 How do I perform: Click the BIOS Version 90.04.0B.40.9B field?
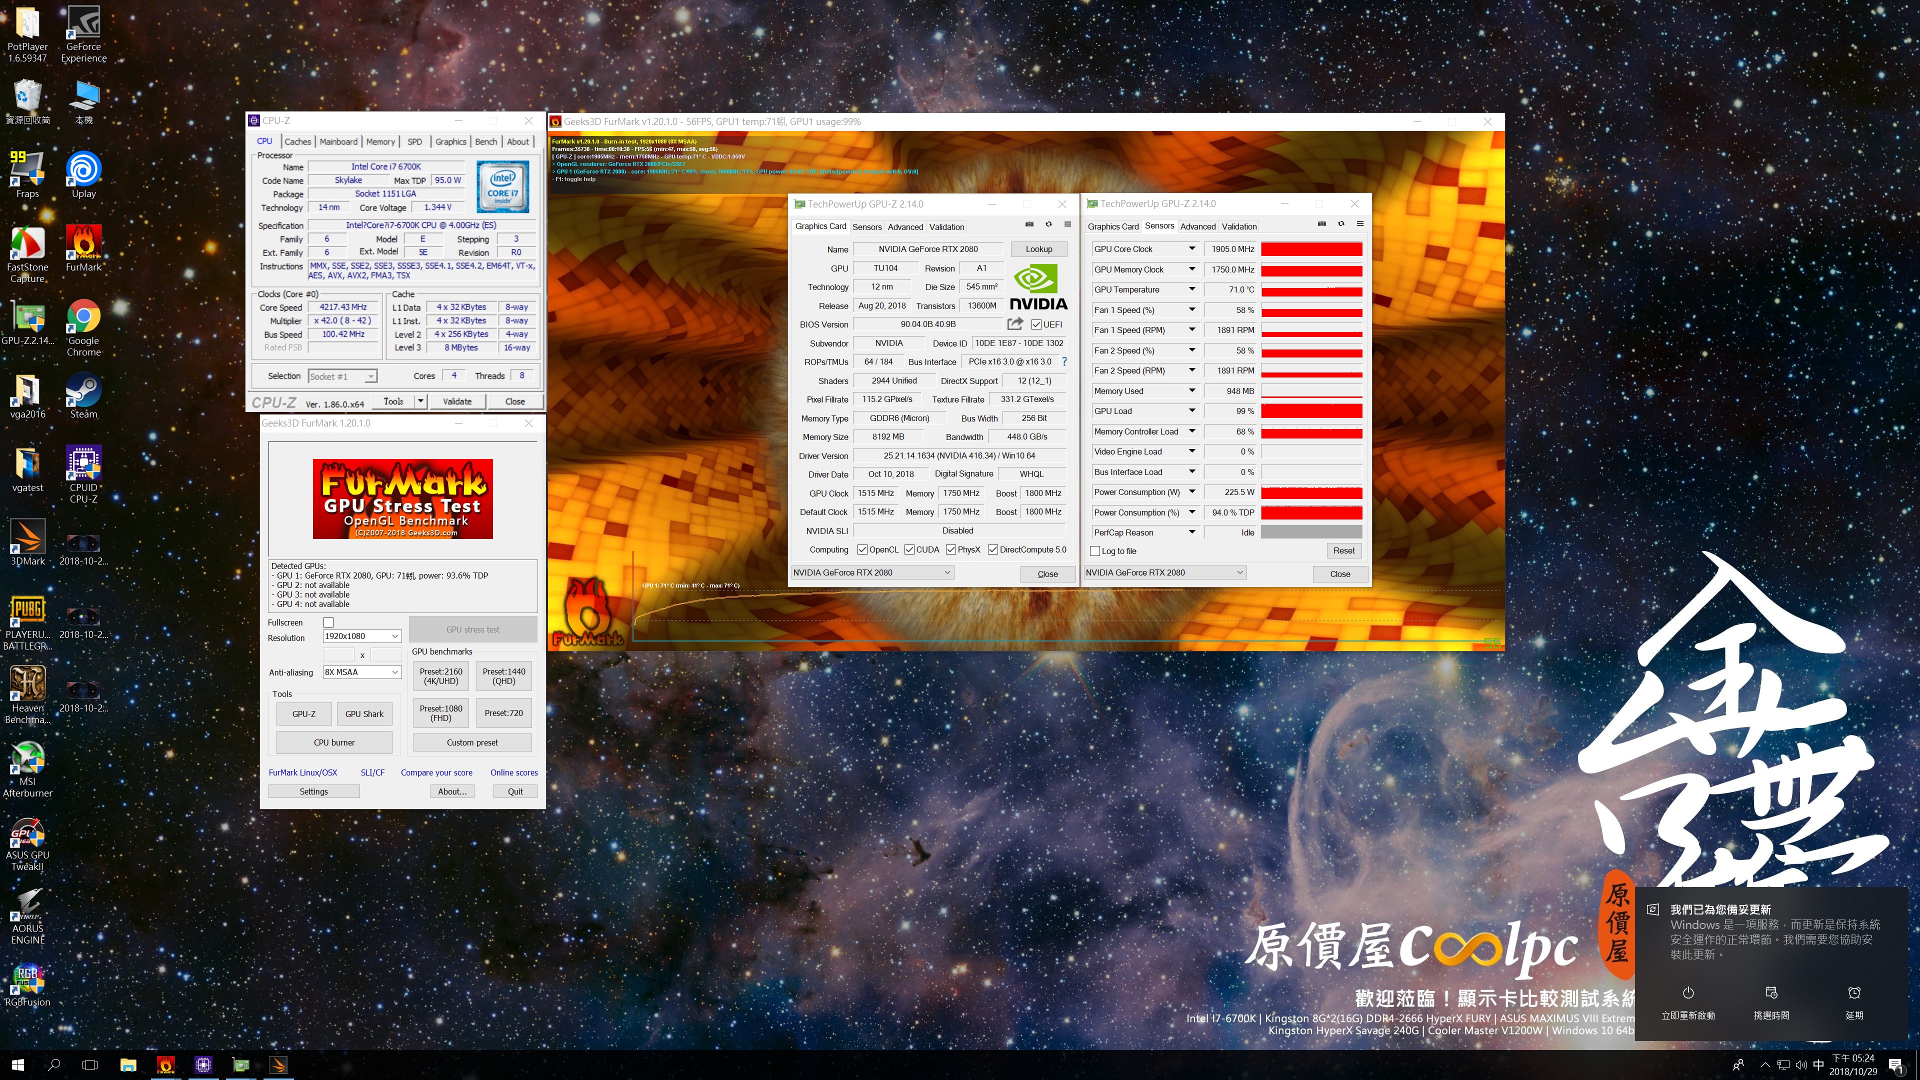(x=928, y=324)
